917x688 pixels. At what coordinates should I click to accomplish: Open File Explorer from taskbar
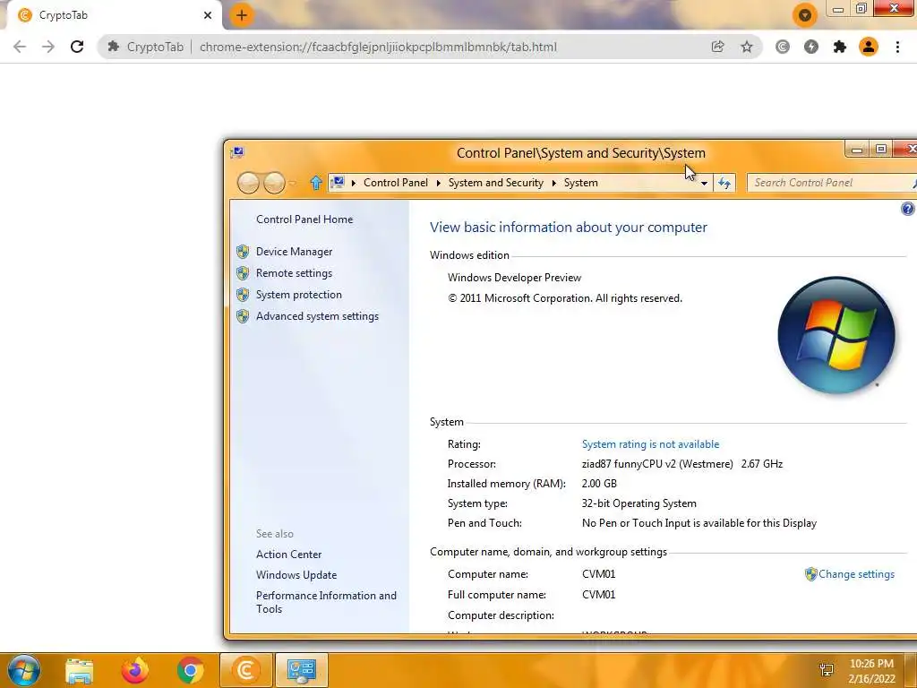coord(79,670)
